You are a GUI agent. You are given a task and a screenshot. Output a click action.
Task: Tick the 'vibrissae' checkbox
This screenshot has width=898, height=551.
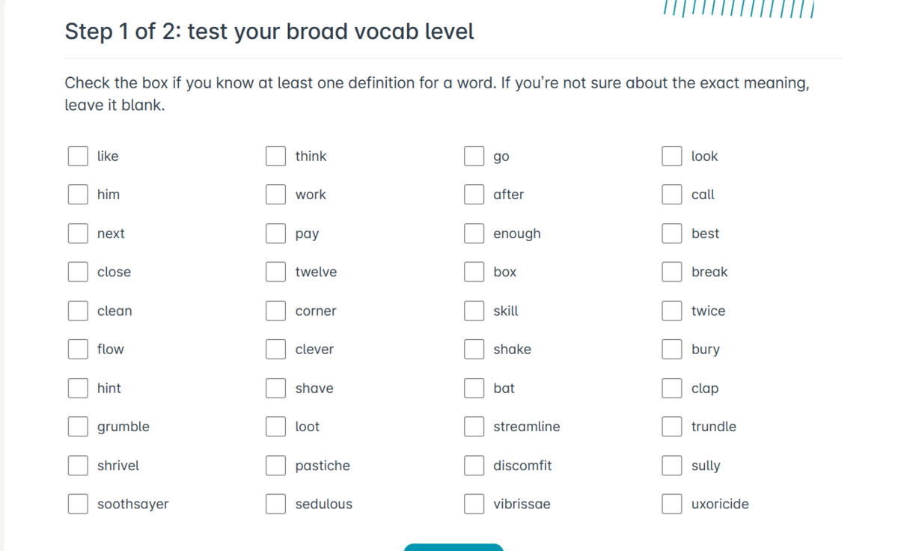(474, 504)
